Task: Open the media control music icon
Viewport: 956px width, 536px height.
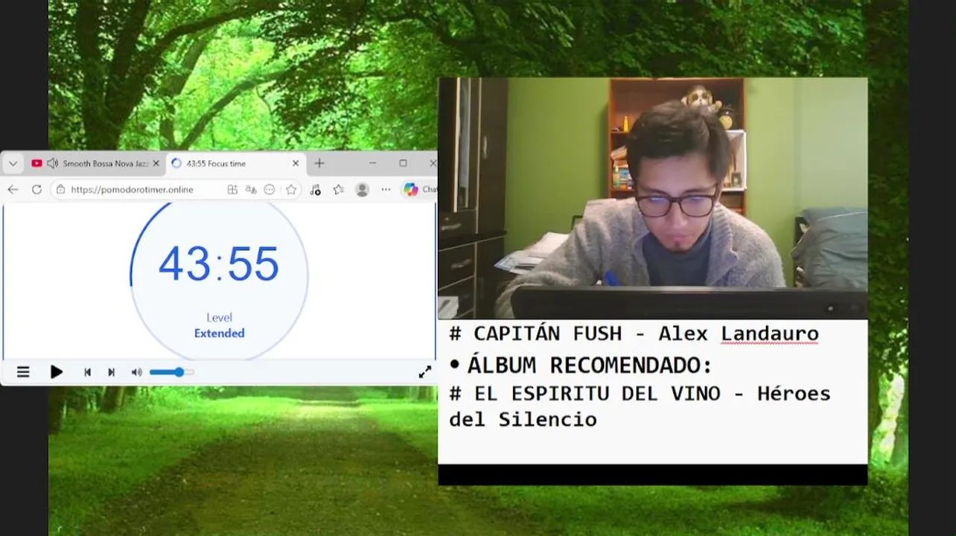Action: (315, 190)
